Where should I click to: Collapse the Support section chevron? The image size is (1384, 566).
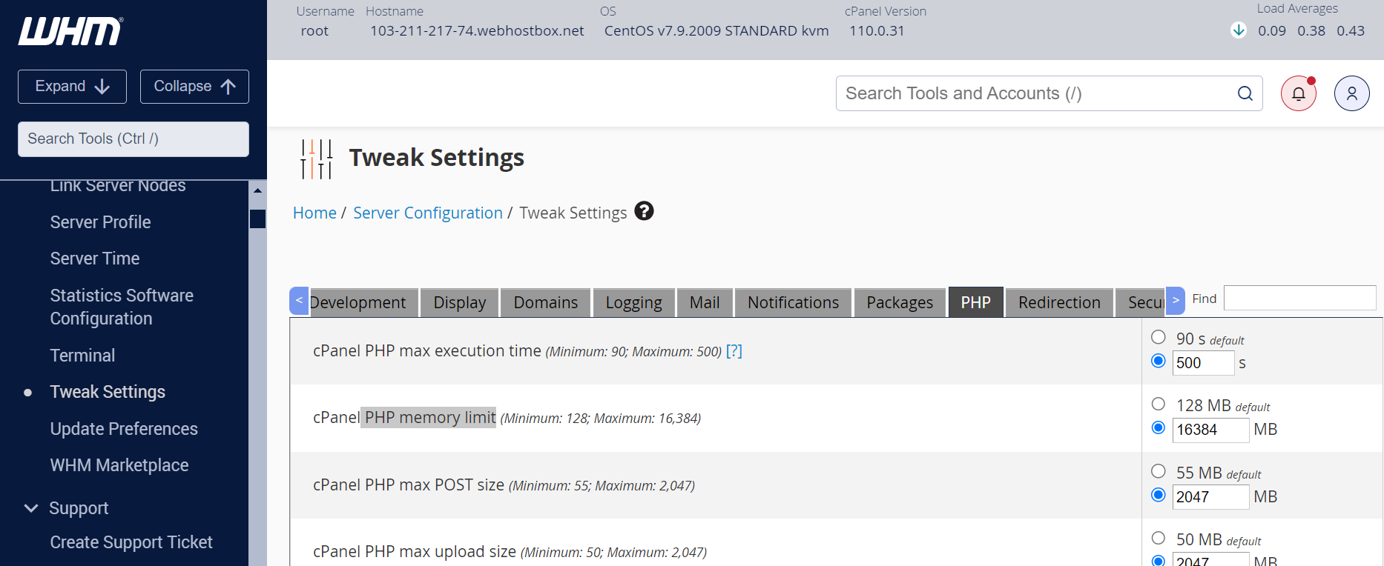pyautogui.click(x=31, y=508)
